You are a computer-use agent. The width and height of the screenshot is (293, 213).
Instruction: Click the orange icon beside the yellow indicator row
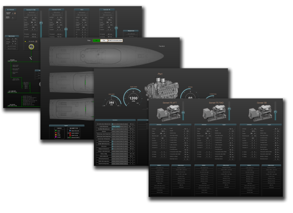36,41
